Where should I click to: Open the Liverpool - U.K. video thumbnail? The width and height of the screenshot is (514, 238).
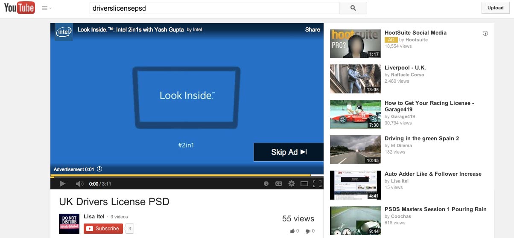coord(355,79)
